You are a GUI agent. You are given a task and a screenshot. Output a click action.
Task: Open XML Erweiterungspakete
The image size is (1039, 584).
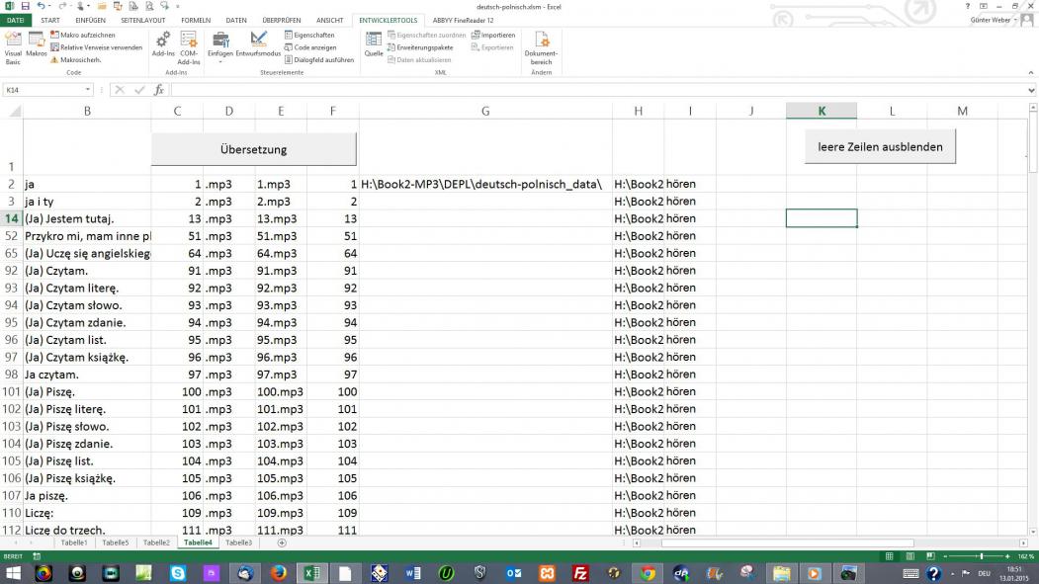tap(420, 47)
